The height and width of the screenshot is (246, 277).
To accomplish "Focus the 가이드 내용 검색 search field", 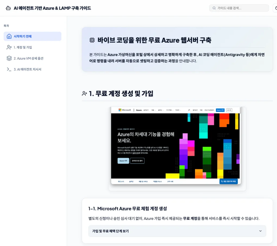I will (x=239, y=8).
